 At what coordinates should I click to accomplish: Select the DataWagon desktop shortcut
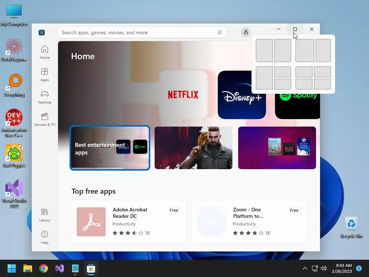[14, 50]
